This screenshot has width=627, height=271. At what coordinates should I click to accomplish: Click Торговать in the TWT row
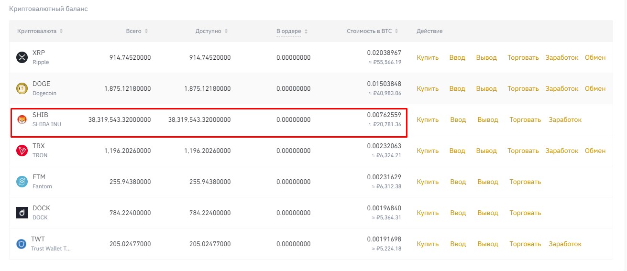[525, 244]
